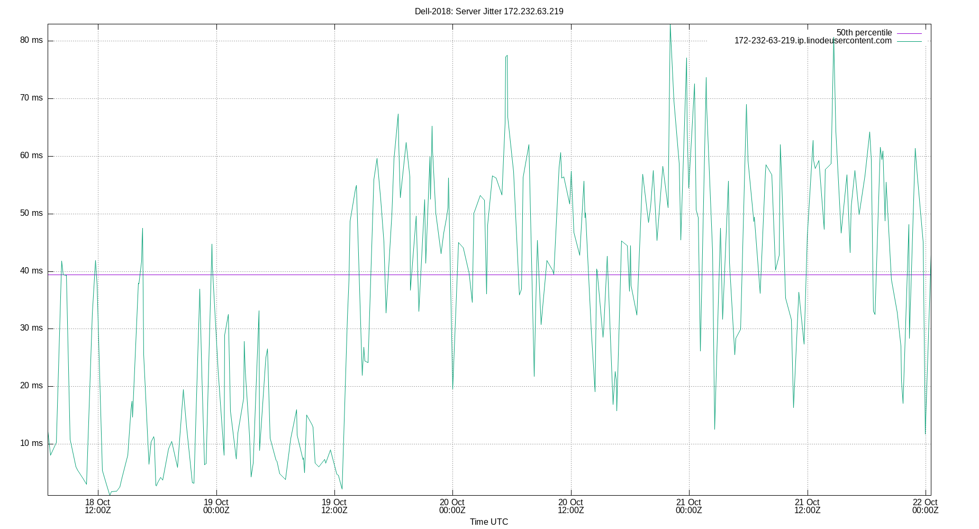This screenshot has width=979, height=529.
Task: Click the '80 ms' y-axis label
Action: 31,40
